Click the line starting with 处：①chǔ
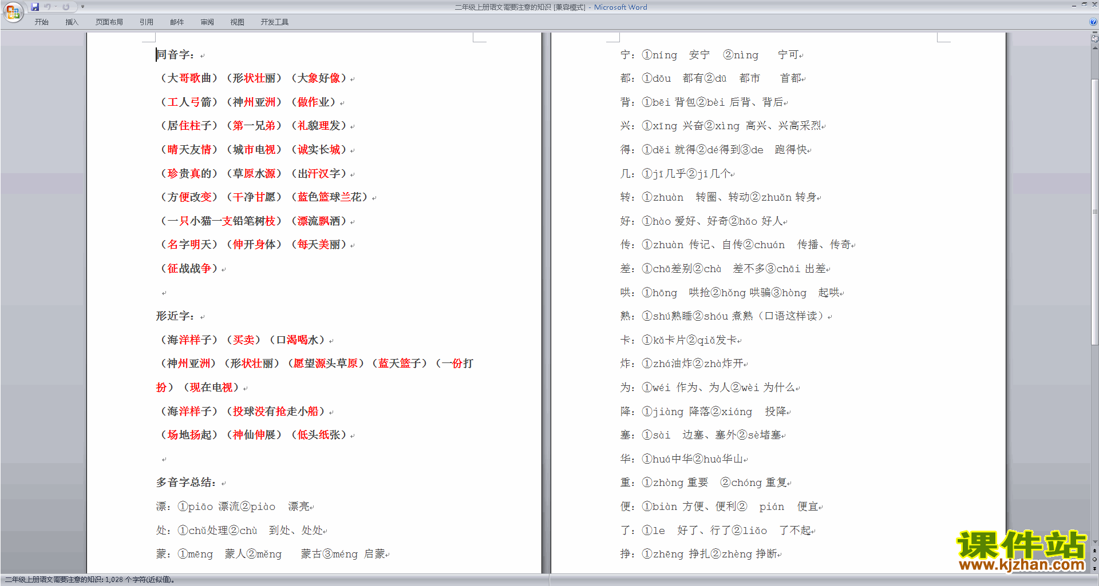Viewport: 1099px width, 586px height. click(x=241, y=531)
